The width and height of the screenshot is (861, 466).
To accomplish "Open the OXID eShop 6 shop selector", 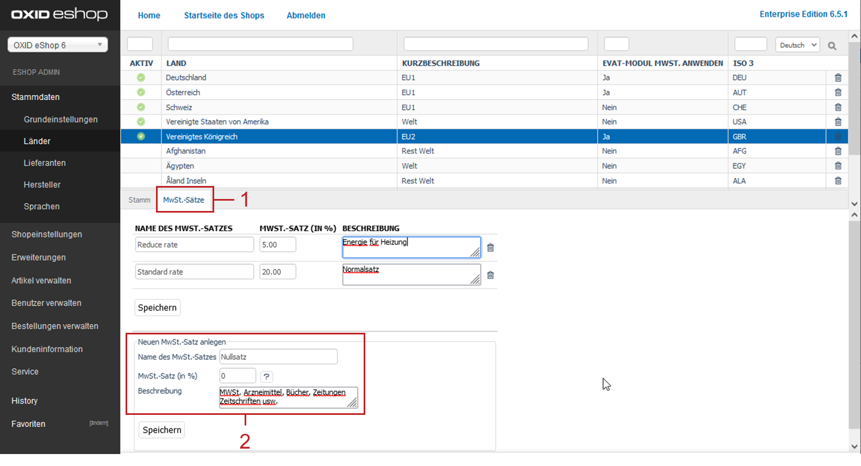I will [x=58, y=45].
